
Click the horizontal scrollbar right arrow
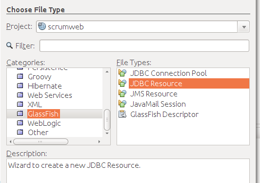99,141
